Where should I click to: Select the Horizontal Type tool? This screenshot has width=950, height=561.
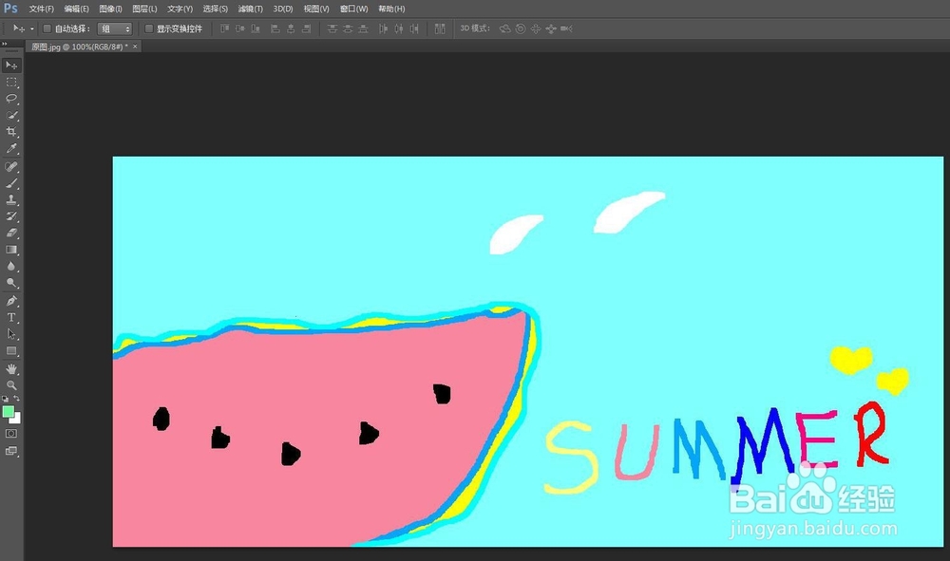coord(11,317)
